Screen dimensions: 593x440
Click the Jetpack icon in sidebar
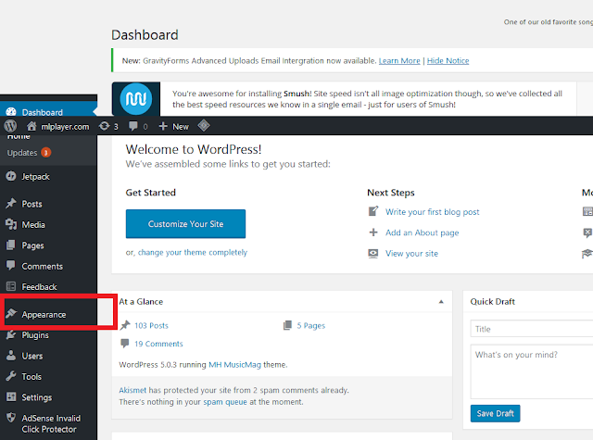[11, 176]
